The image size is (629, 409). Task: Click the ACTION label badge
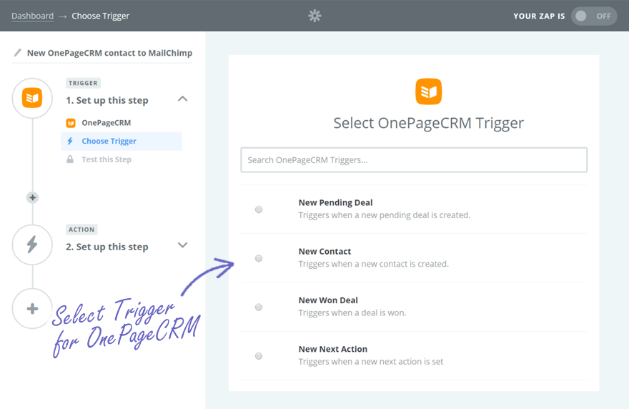[x=81, y=230]
